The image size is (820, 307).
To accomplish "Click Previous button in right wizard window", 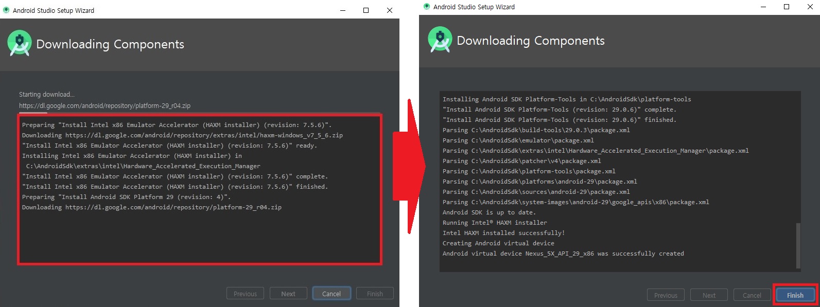I will pos(666,295).
